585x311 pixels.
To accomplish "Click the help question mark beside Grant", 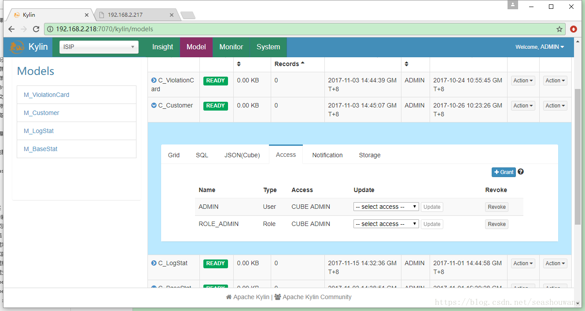I will coord(521,172).
